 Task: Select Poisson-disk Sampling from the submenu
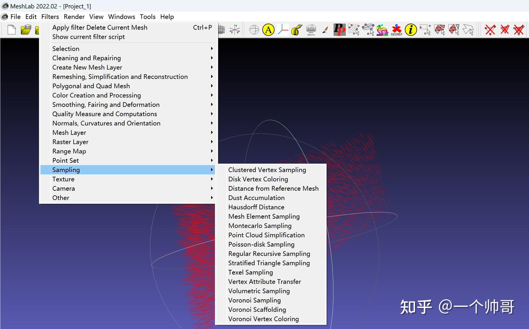click(x=261, y=244)
